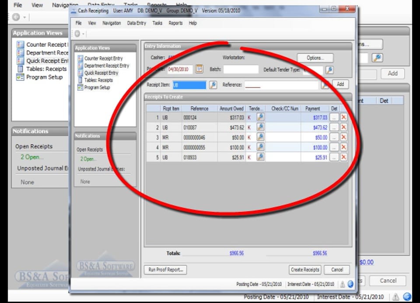Image resolution: width=420 pixels, height=303 pixels.
Task: Delete row 4 receipt $100.00 with red X
Action: [344, 147]
